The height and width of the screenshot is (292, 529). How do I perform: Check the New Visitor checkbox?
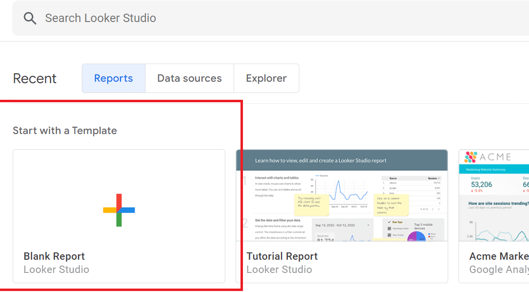pyautogui.click(x=389, y=235)
